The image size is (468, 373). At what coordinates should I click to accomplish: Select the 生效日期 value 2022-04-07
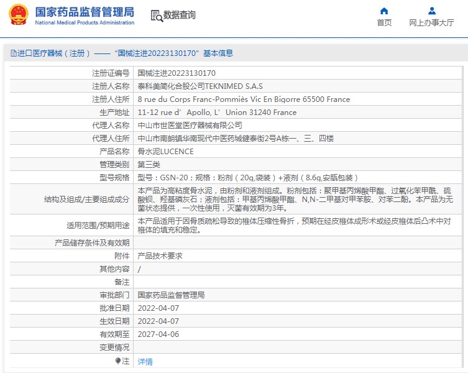pyautogui.click(x=158, y=321)
